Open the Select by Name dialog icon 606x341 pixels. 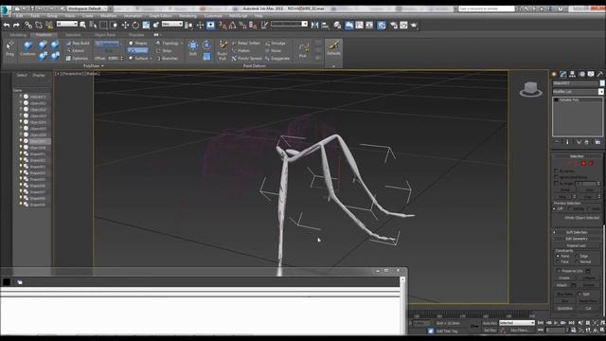click(93, 26)
